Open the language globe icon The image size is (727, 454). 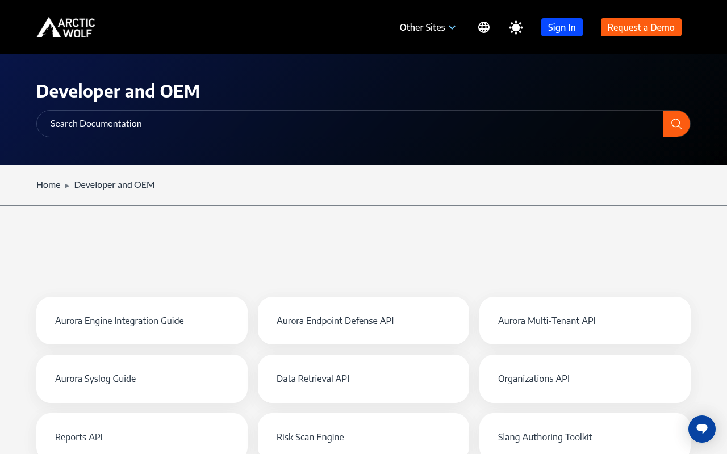coord(484,27)
